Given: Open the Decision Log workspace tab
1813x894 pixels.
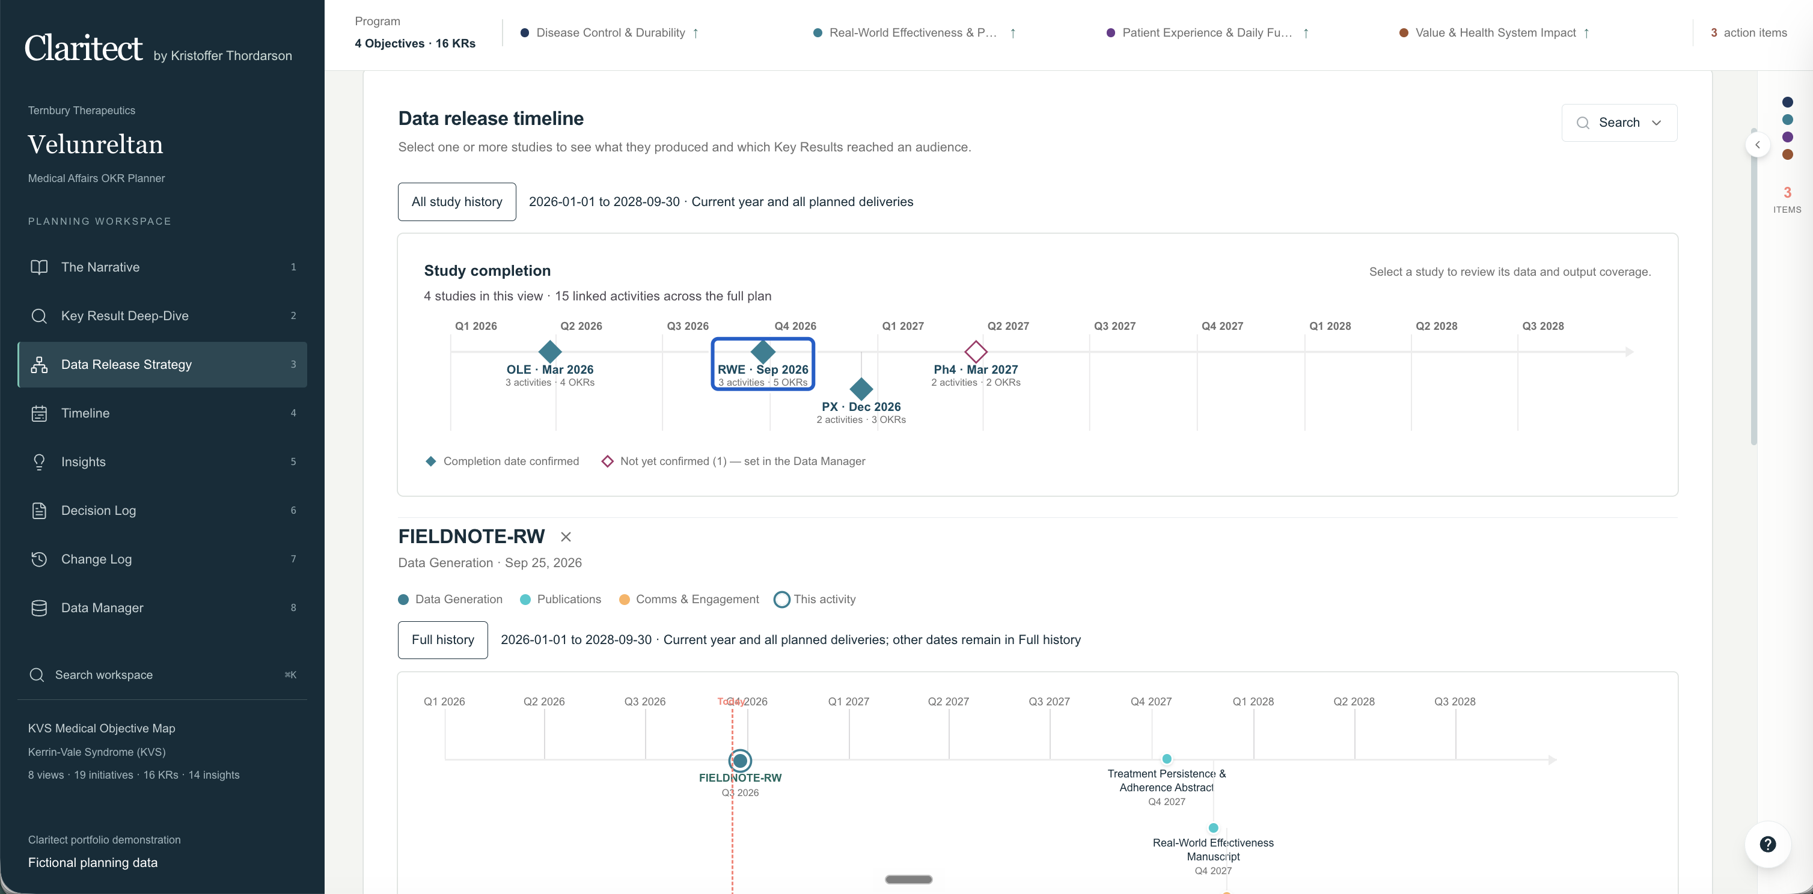Looking at the screenshot, I should click(x=162, y=511).
